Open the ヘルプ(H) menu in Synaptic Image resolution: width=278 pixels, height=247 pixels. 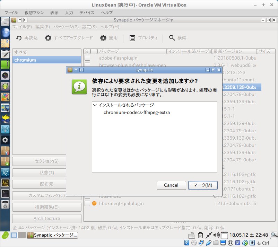[x=110, y=27]
